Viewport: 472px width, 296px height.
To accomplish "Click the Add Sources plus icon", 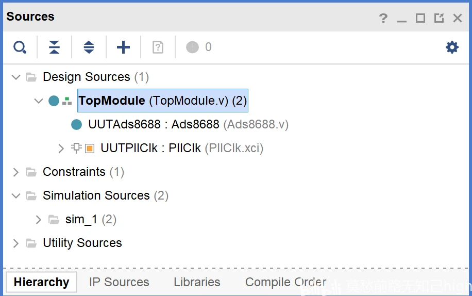I will click(123, 47).
